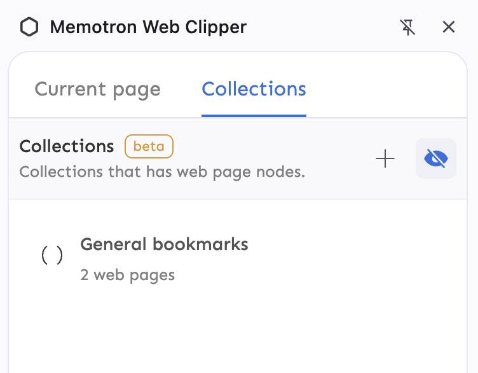
Task: Click the "Collections that has web page nodes" description
Action: (x=162, y=172)
